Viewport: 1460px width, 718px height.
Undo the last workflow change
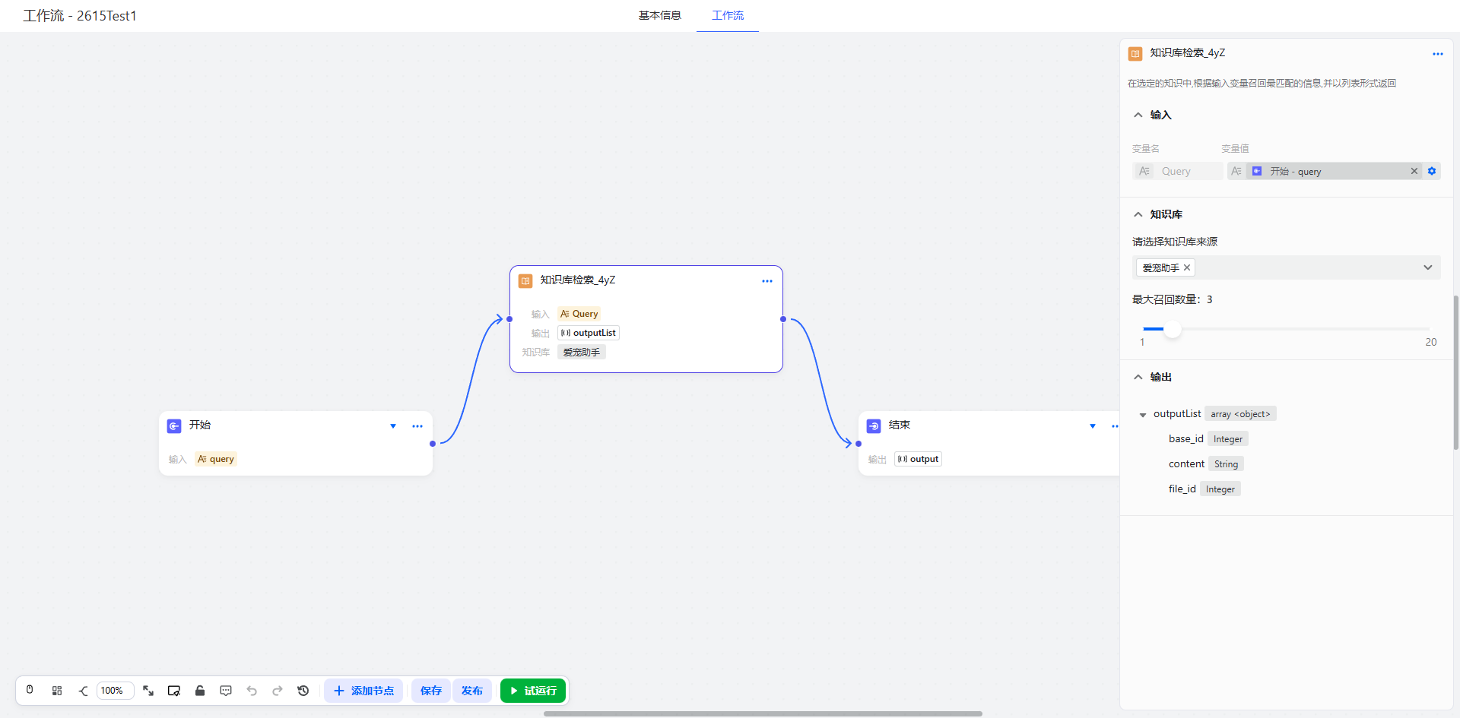252,691
